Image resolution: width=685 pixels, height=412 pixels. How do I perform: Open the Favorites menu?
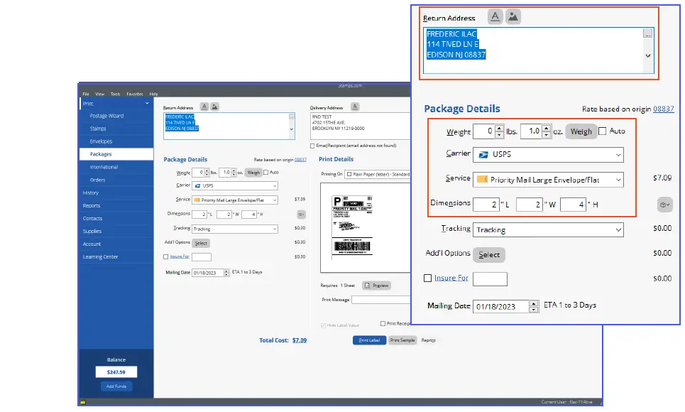point(135,94)
